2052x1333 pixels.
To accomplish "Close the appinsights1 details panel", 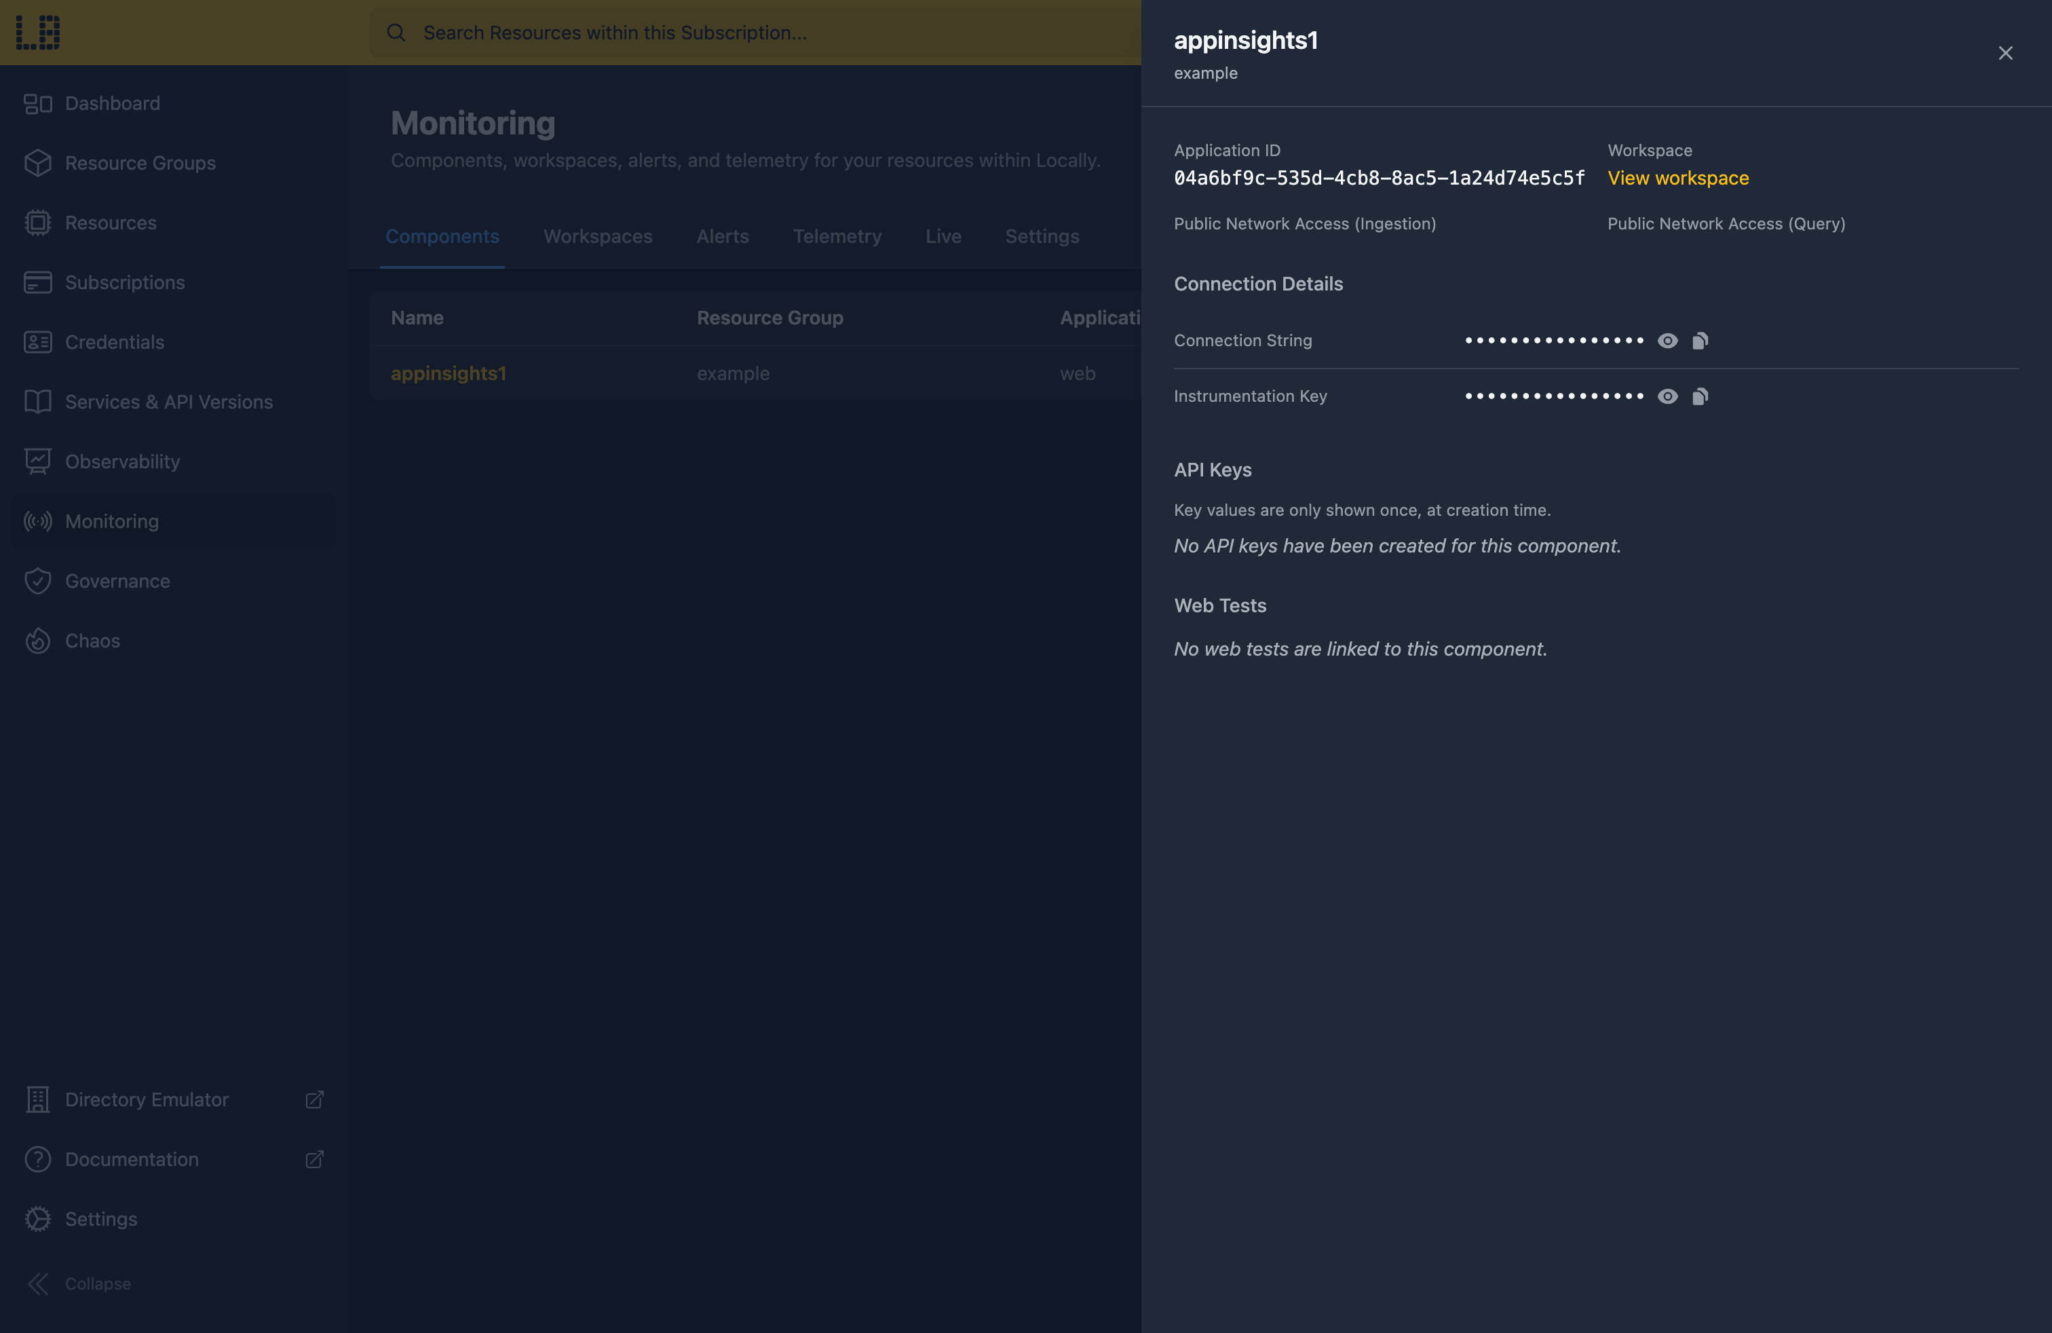I will pyautogui.click(x=2005, y=54).
